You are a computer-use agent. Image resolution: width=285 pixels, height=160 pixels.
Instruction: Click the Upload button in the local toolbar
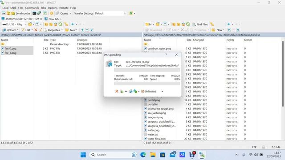9,30
